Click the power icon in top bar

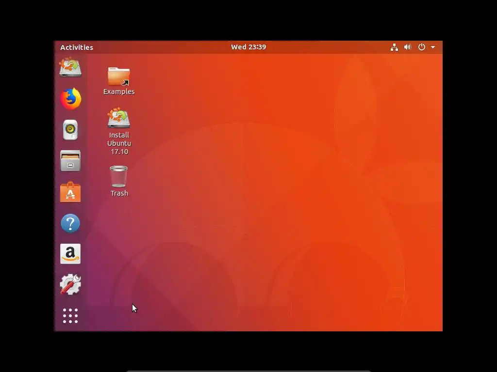point(422,47)
